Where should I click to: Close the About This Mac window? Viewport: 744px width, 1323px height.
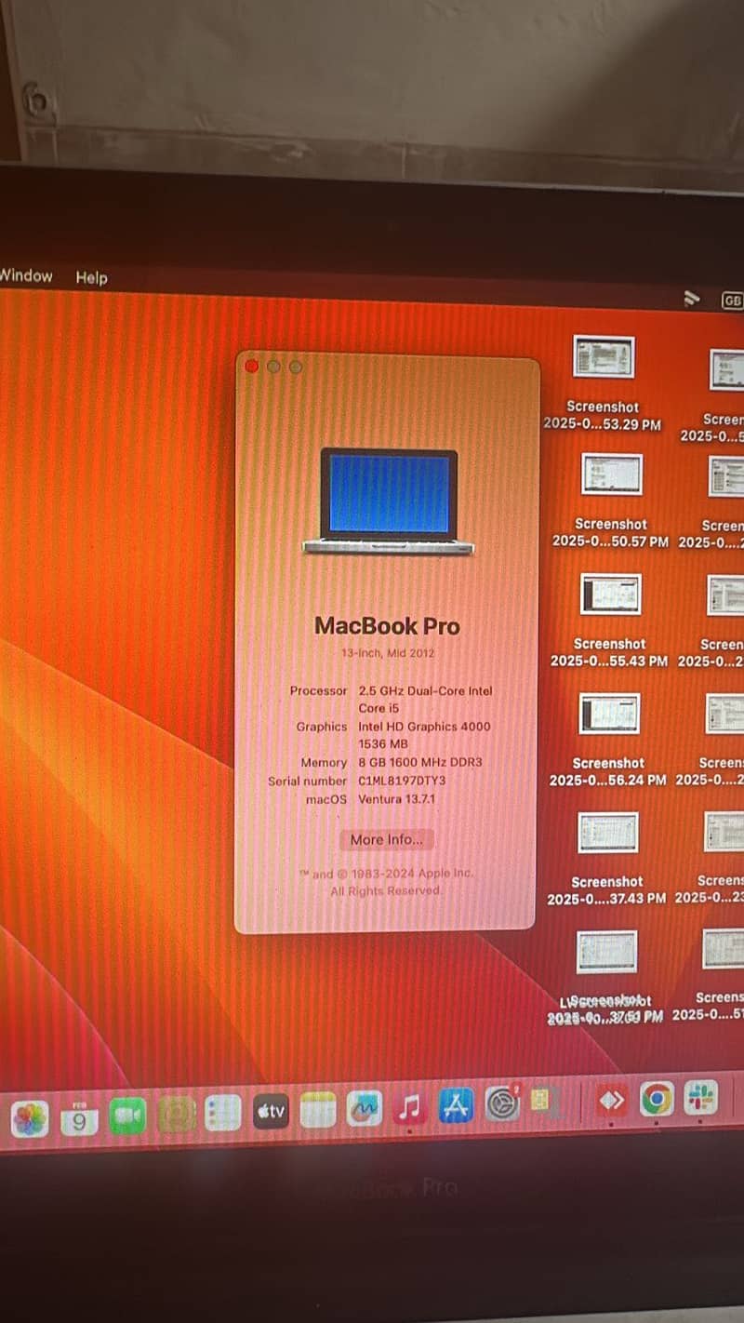tap(251, 367)
